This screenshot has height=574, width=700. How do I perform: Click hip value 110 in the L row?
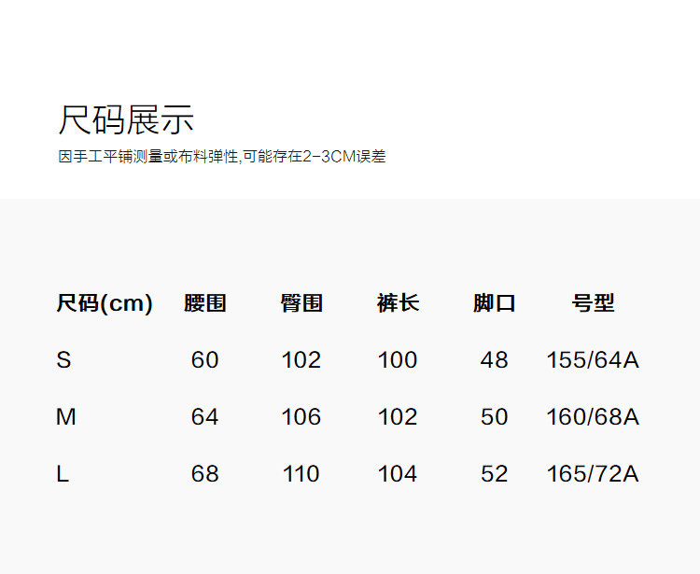(301, 474)
